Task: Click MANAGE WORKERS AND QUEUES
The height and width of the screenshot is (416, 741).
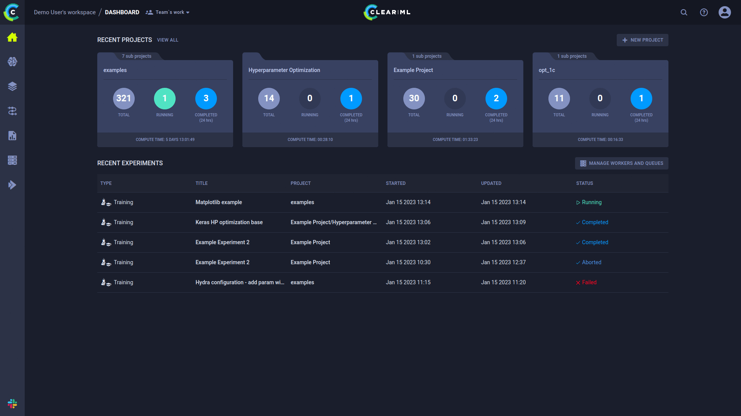Action: click(621, 163)
